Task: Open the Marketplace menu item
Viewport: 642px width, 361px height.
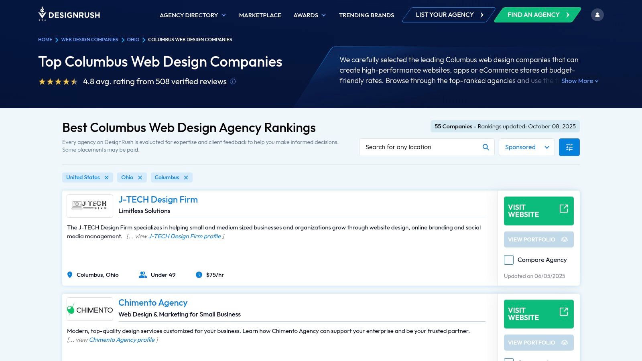Action: [x=260, y=15]
